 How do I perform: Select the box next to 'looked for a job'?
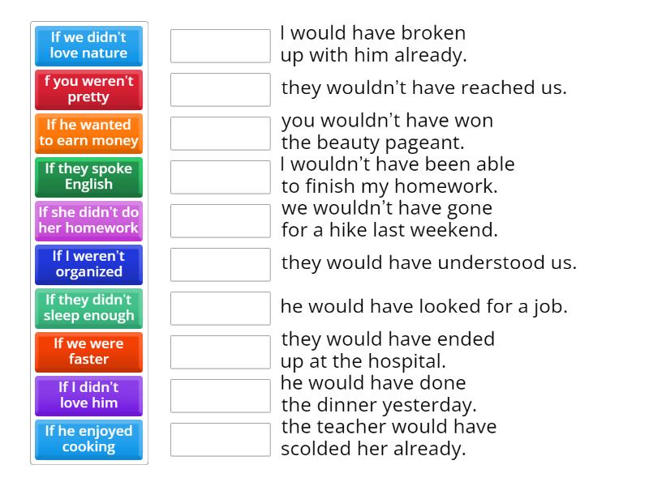[x=221, y=309]
